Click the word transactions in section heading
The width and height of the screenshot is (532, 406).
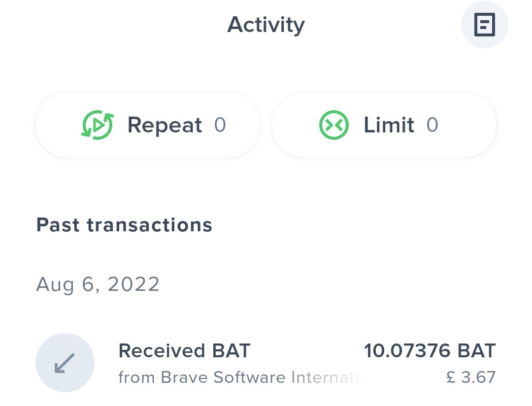coord(149,225)
